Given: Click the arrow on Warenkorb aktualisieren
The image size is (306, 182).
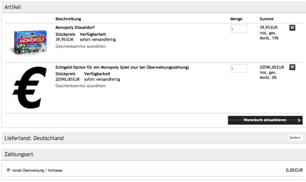Looking at the screenshot, I should tap(299, 120).
